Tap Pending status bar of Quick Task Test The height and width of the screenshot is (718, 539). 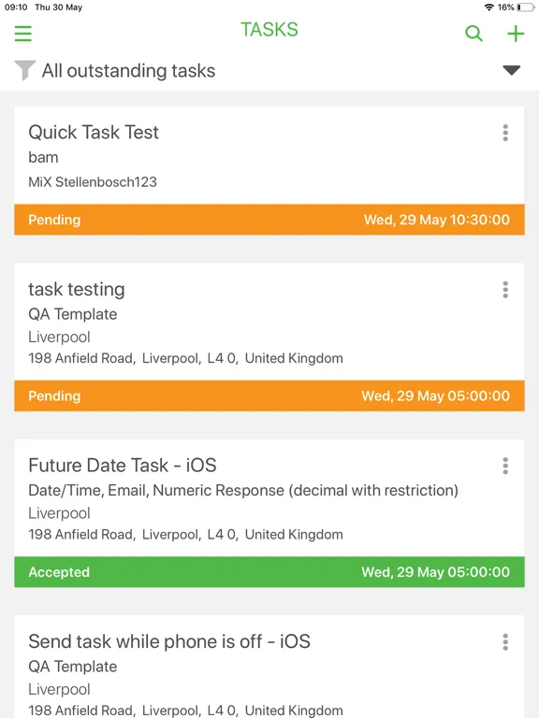pyautogui.click(x=269, y=220)
